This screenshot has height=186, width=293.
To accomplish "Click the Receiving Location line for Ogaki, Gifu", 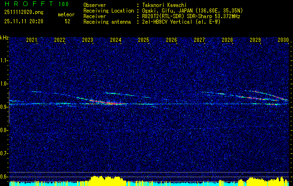I will 163,11.
